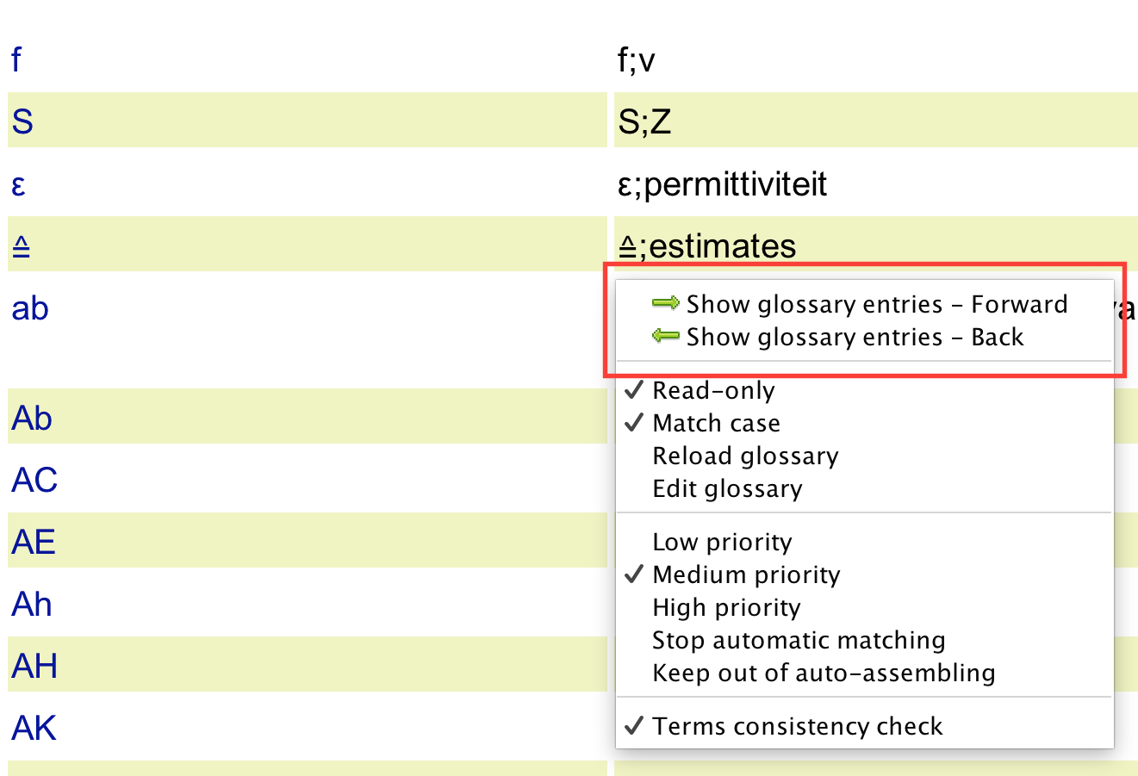Select the 'S;Z' target cell
1138x776 pixels.
[644, 121]
